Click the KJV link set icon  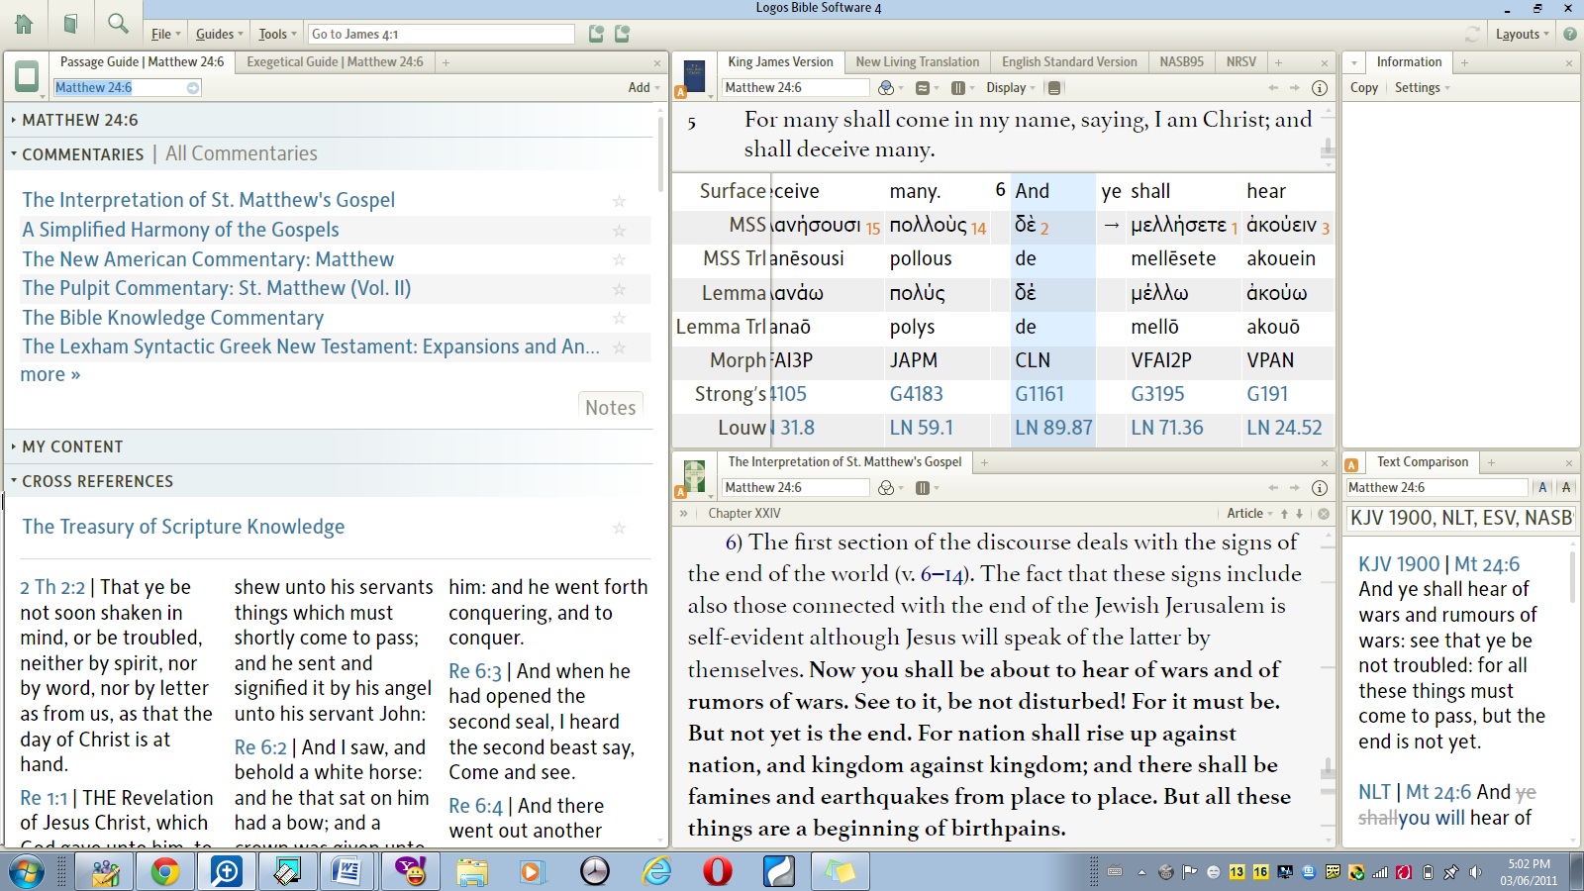[922, 88]
